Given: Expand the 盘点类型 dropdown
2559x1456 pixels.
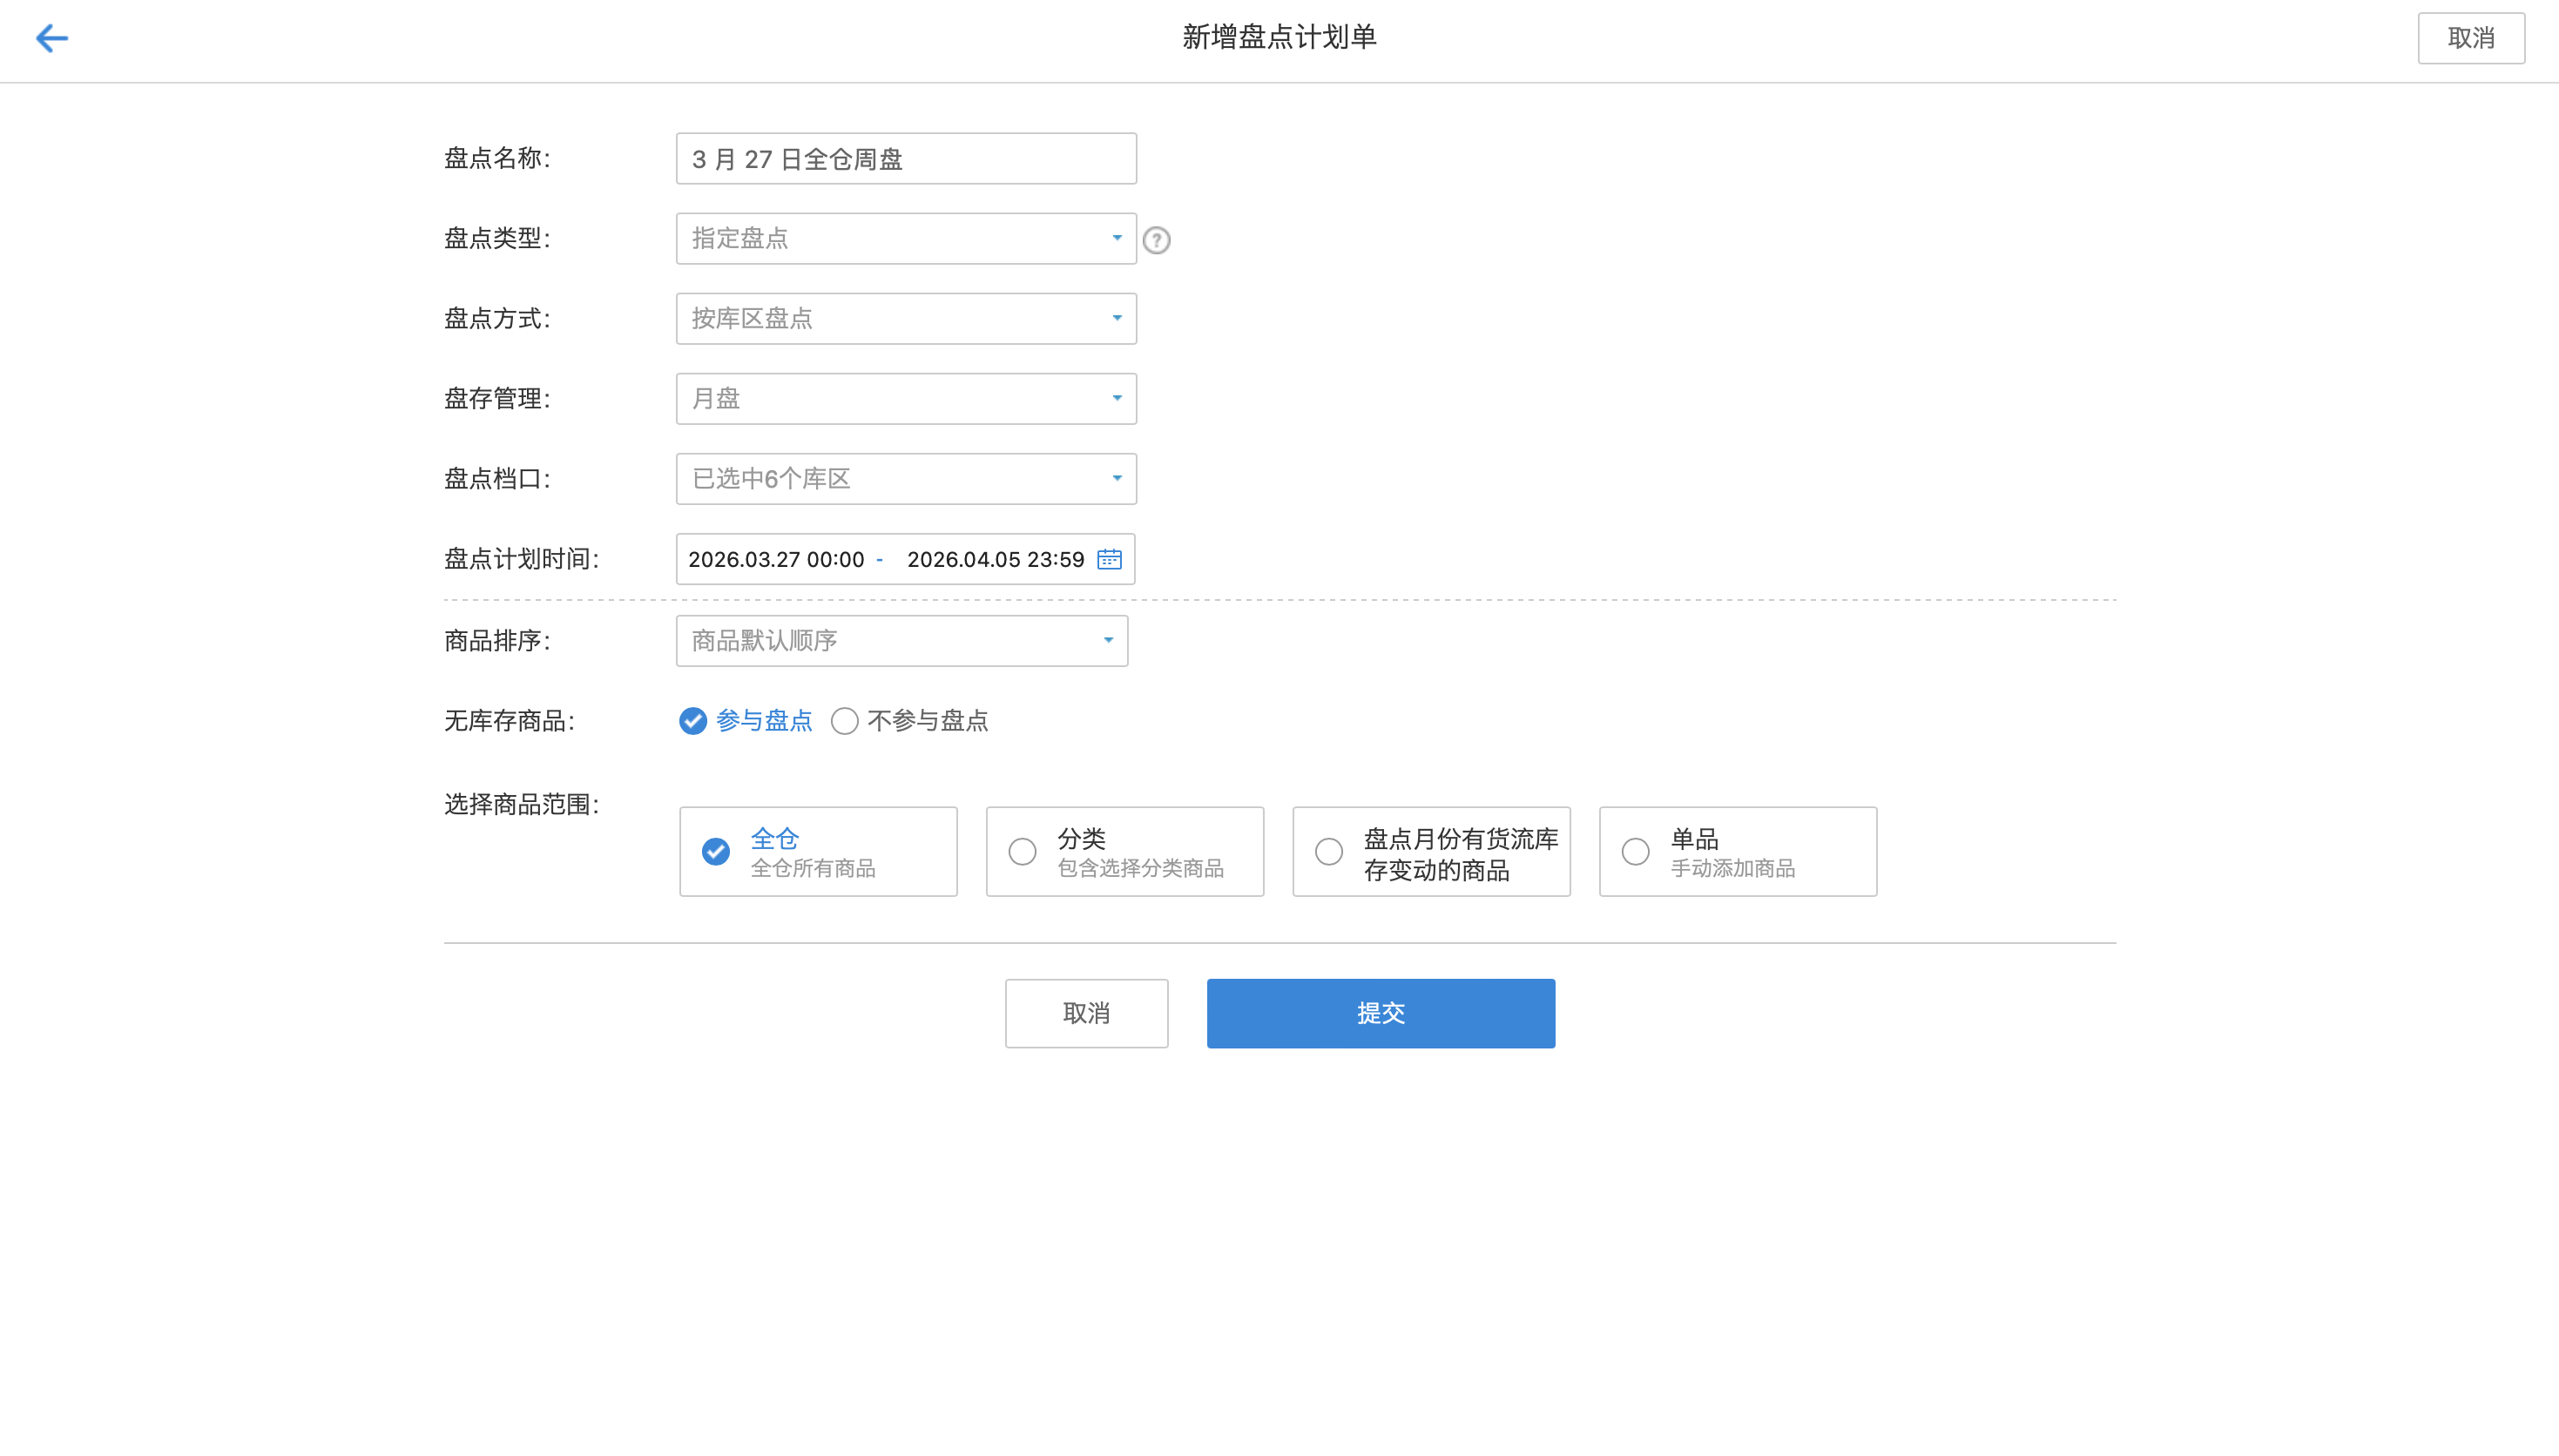Looking at the screenshot, I should 905,239.
